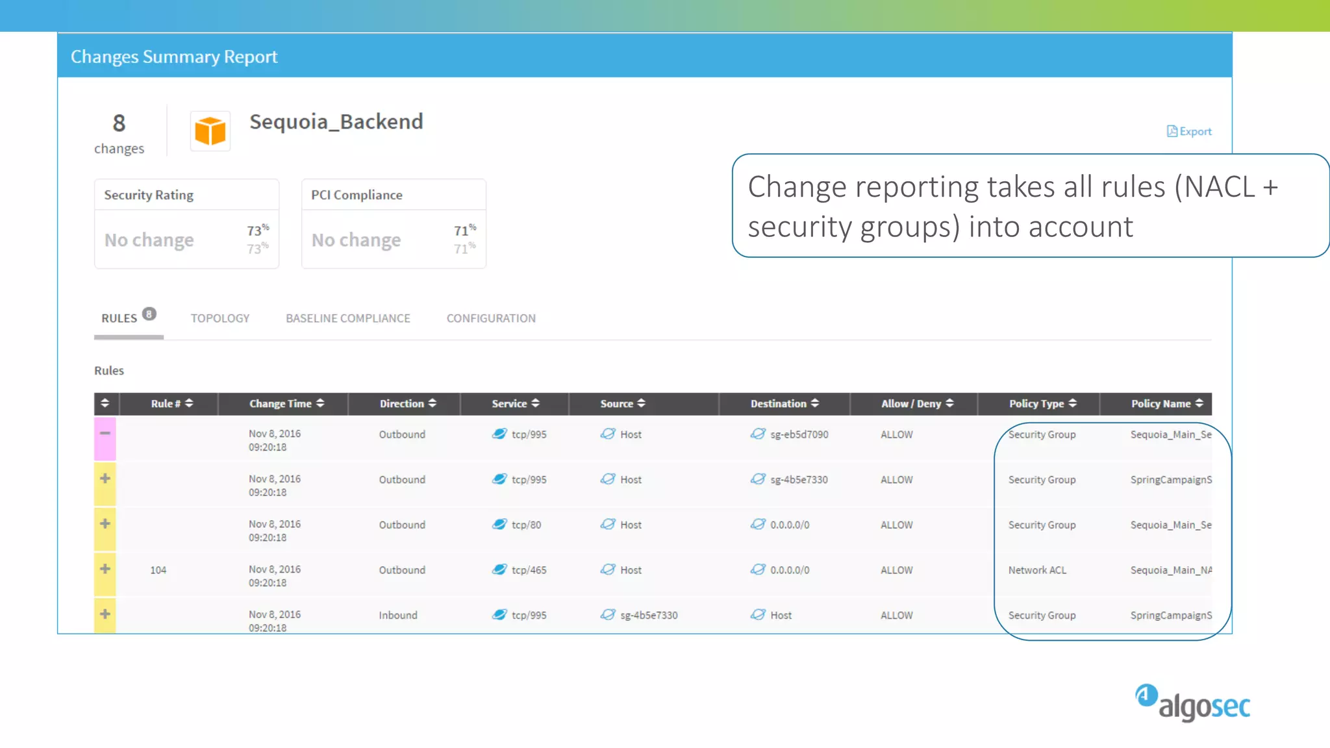Click Sequoia_Backend title text
This screenshot has height=748, width=1330.
pos(336,122)
